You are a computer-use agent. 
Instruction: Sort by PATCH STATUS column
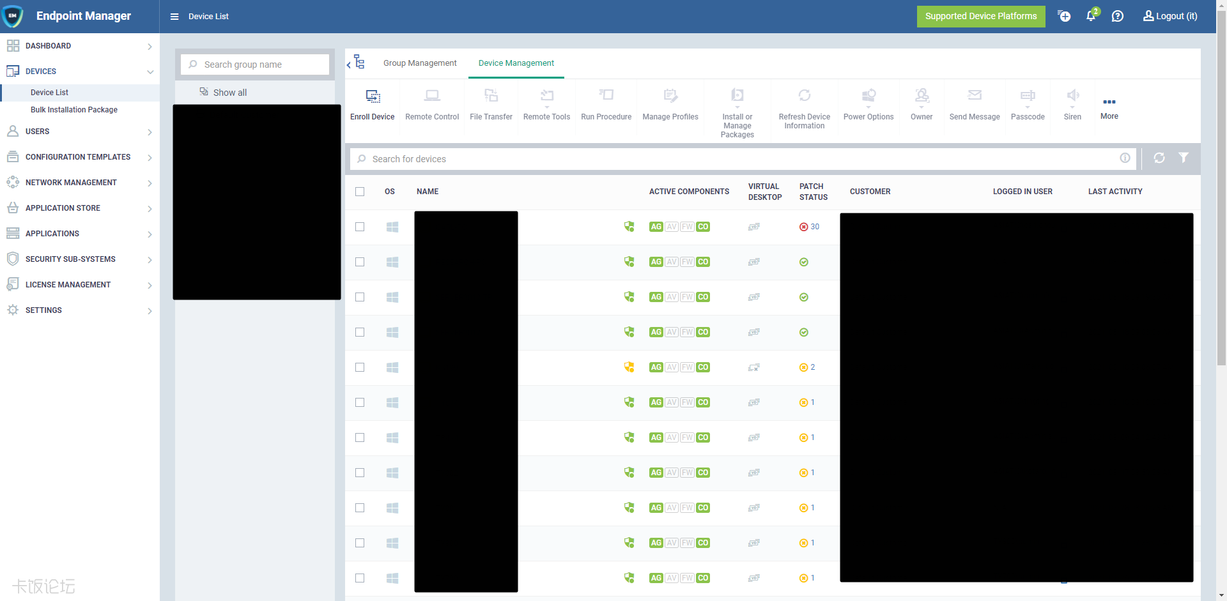coord(814,192)
